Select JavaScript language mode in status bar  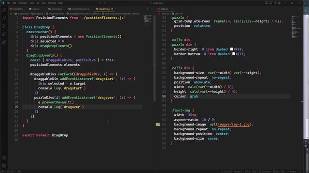[x=265, y=172]
